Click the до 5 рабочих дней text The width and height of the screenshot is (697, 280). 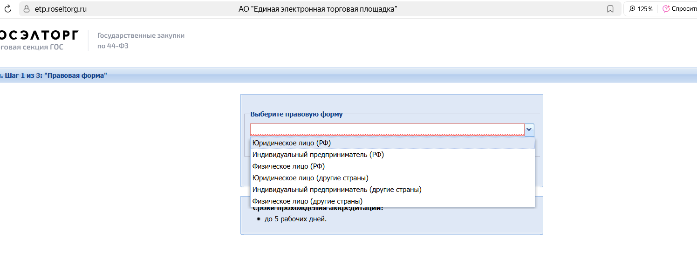coord(295,219)
